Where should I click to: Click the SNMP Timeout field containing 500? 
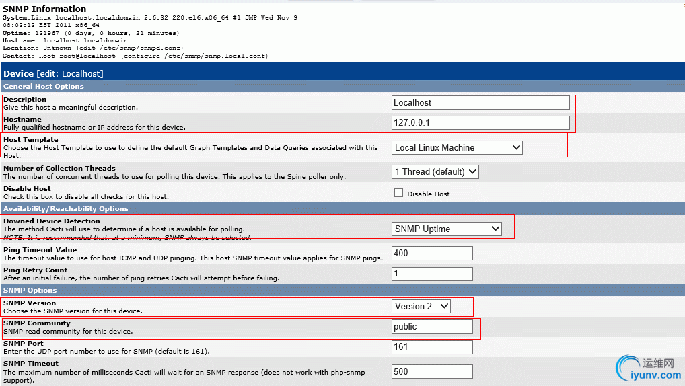(432, 372)
